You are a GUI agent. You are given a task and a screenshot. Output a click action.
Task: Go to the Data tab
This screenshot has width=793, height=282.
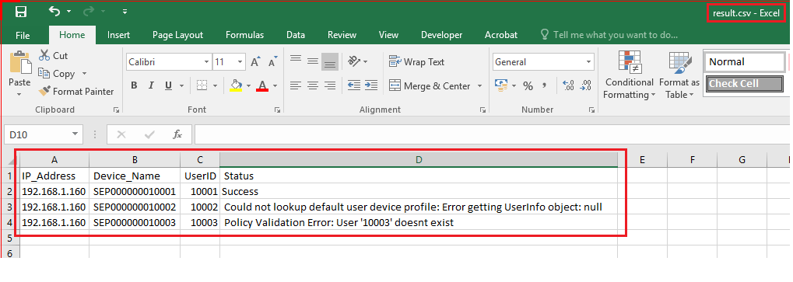pyautogui.click(x=296, y=35)
